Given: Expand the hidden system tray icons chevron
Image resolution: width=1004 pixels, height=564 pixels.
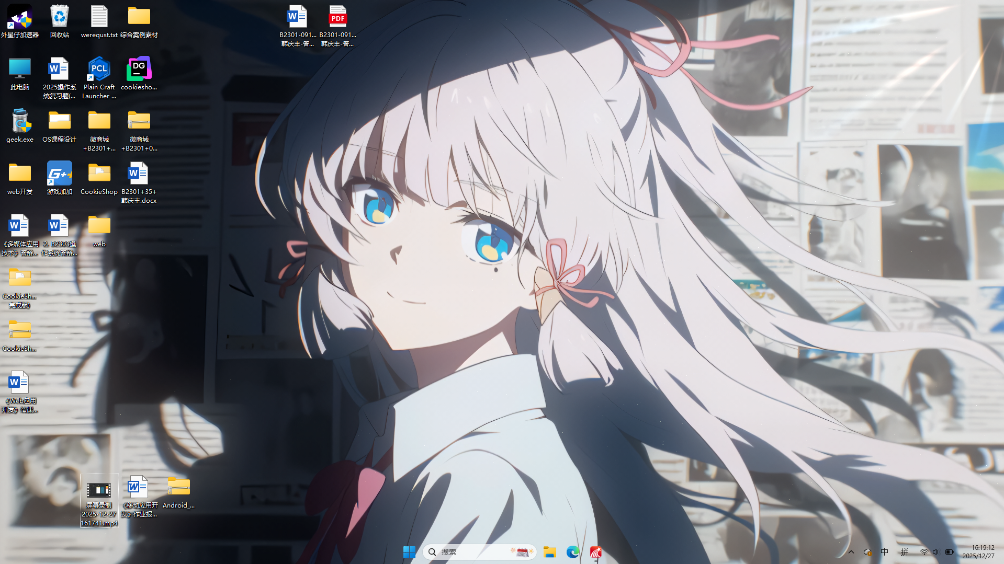Looking at the screenshot, I should [x=851, y=552].
